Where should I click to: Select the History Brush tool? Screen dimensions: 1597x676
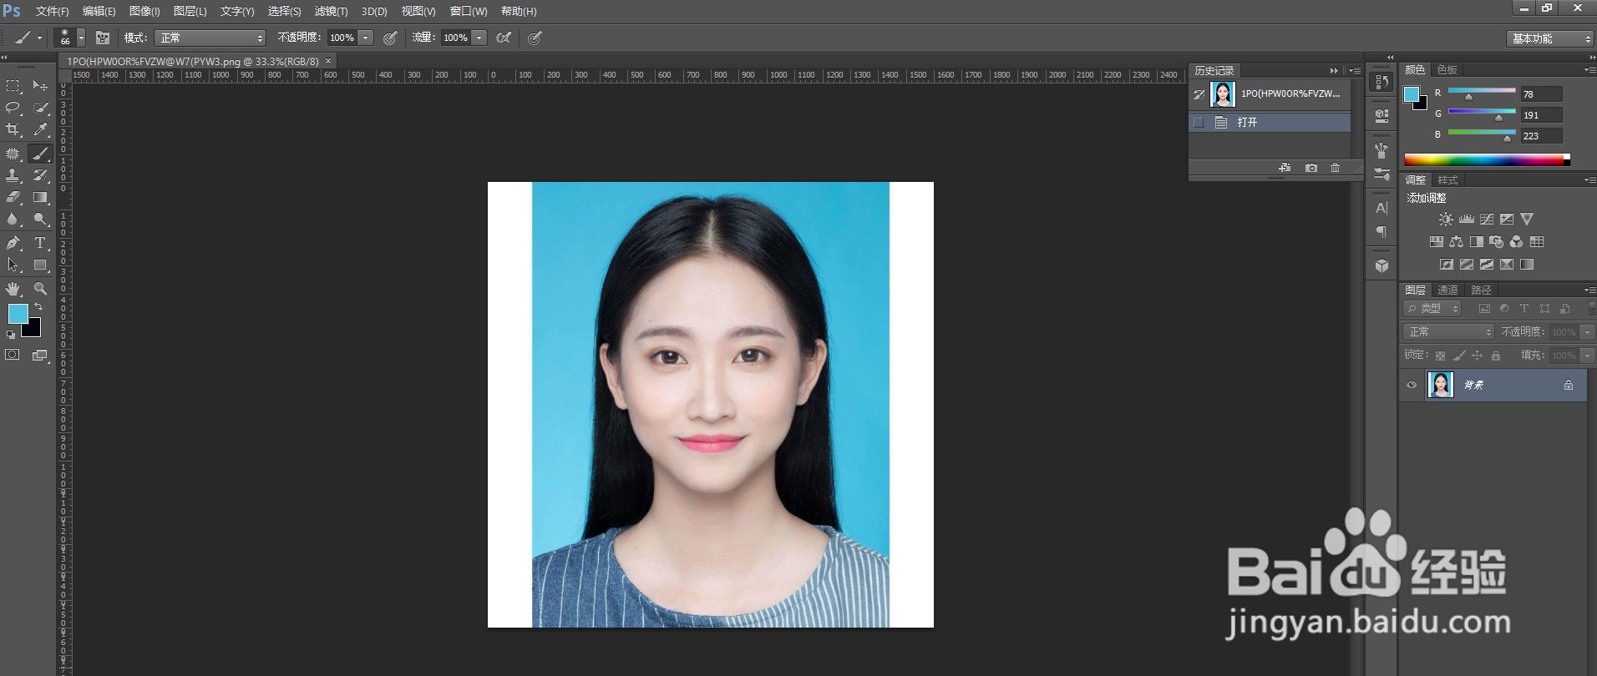point(40,175)
